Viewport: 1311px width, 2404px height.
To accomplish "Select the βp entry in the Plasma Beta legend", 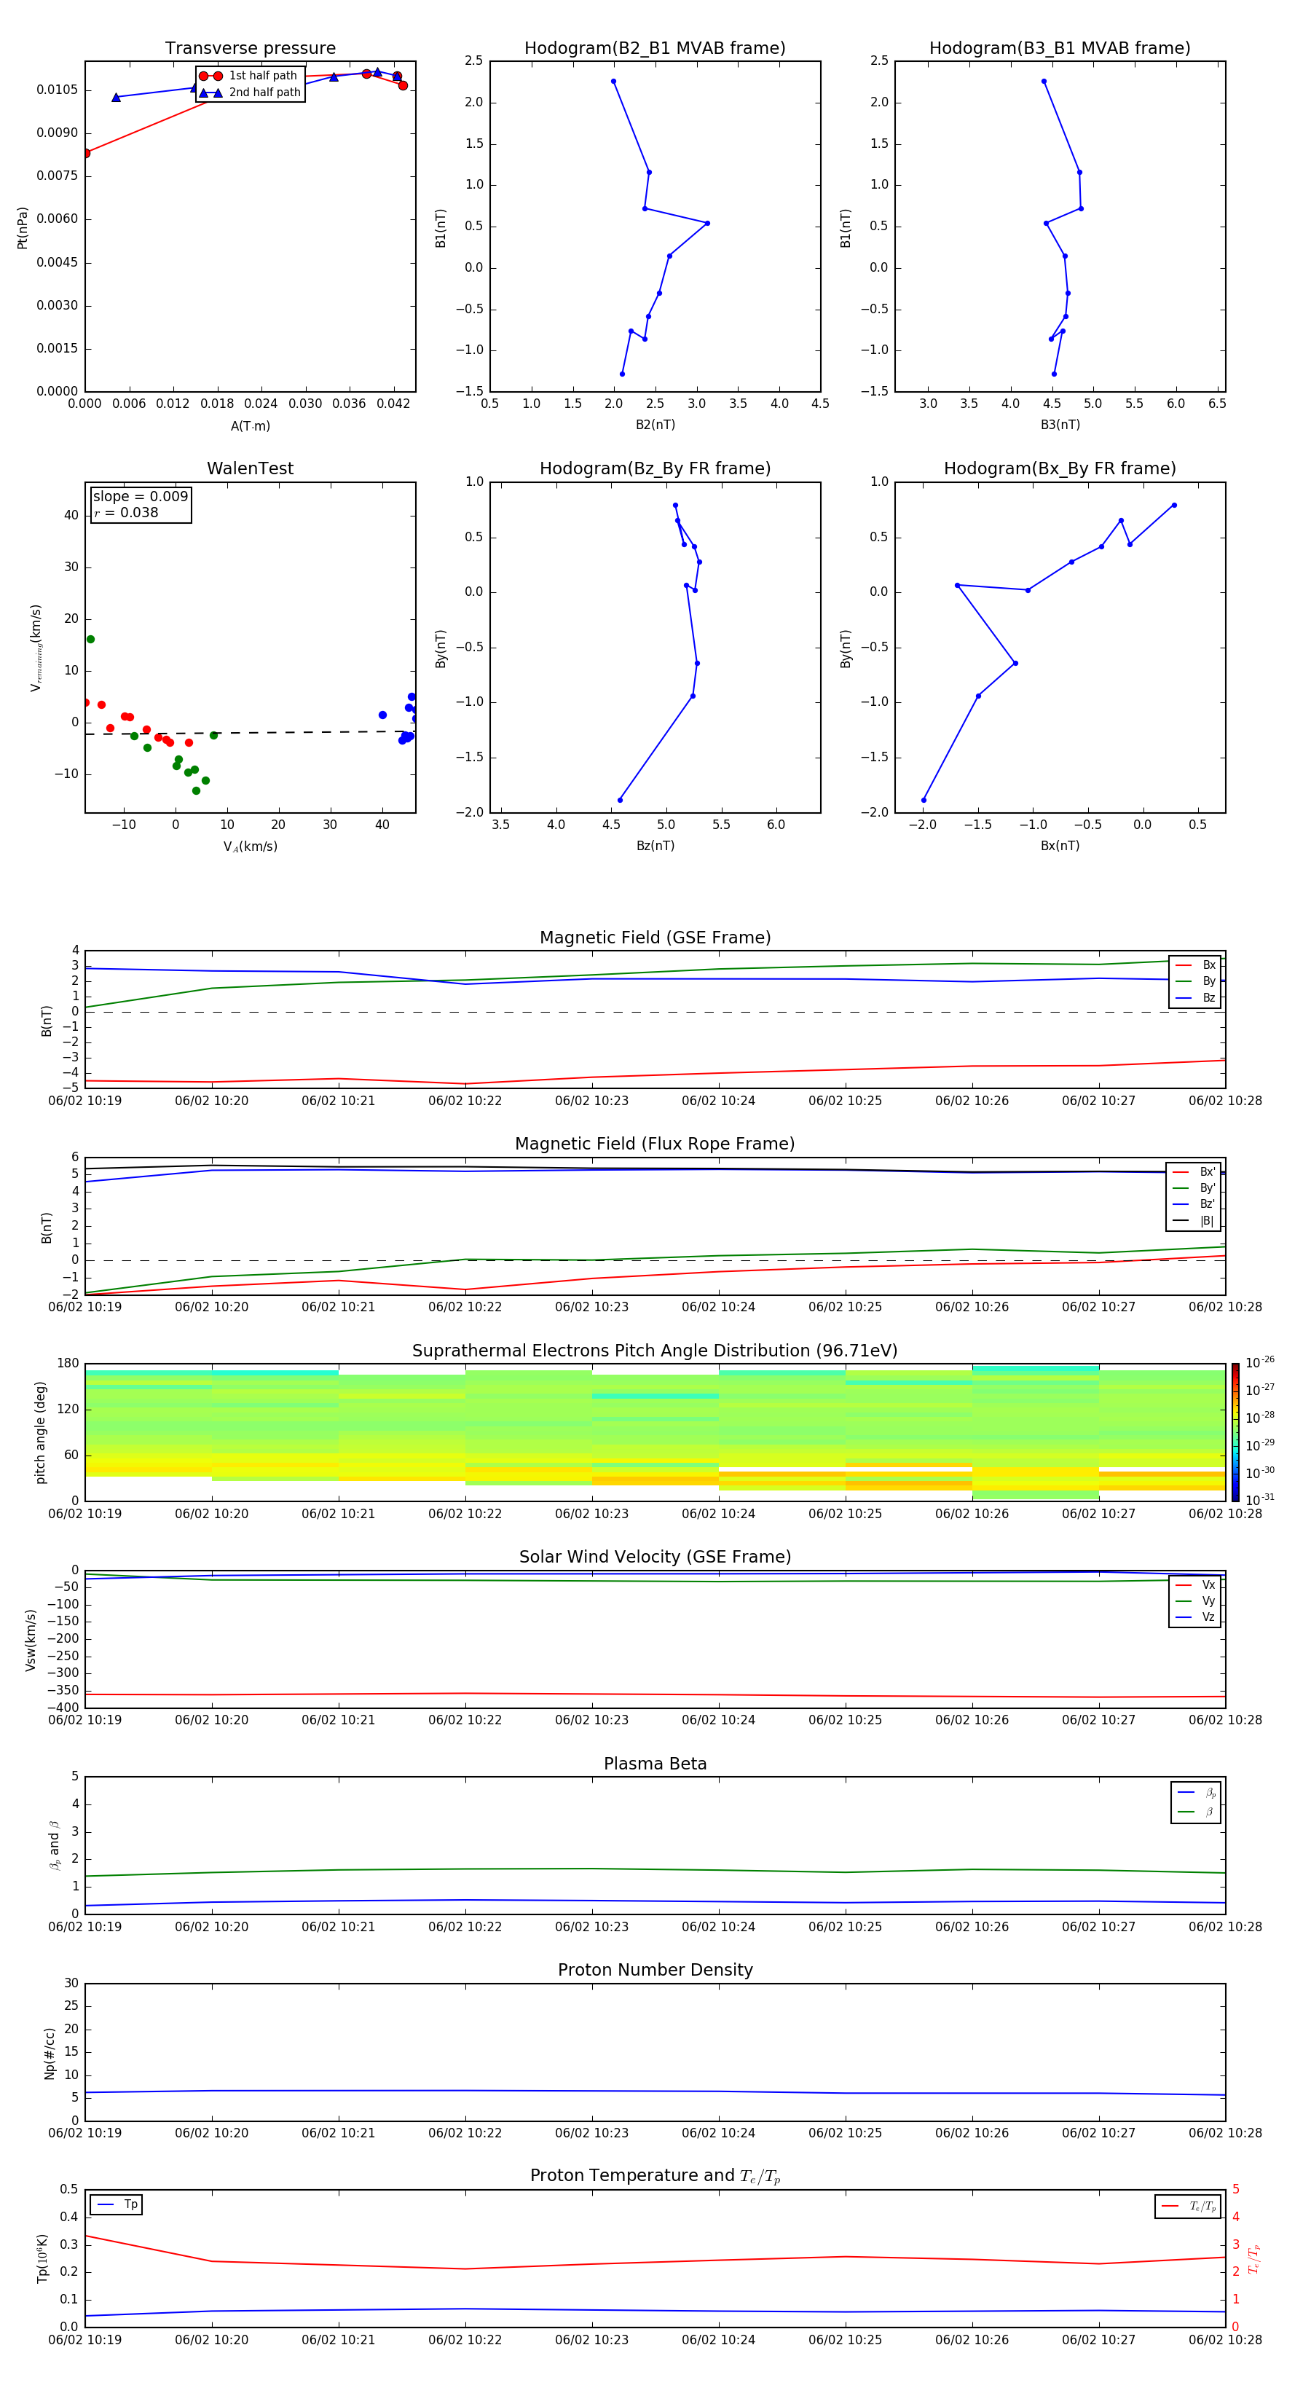I will 1196,1793.
